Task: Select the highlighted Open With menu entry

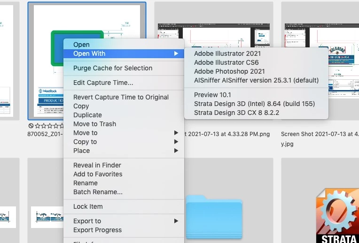Action: [x=124, y=53]
